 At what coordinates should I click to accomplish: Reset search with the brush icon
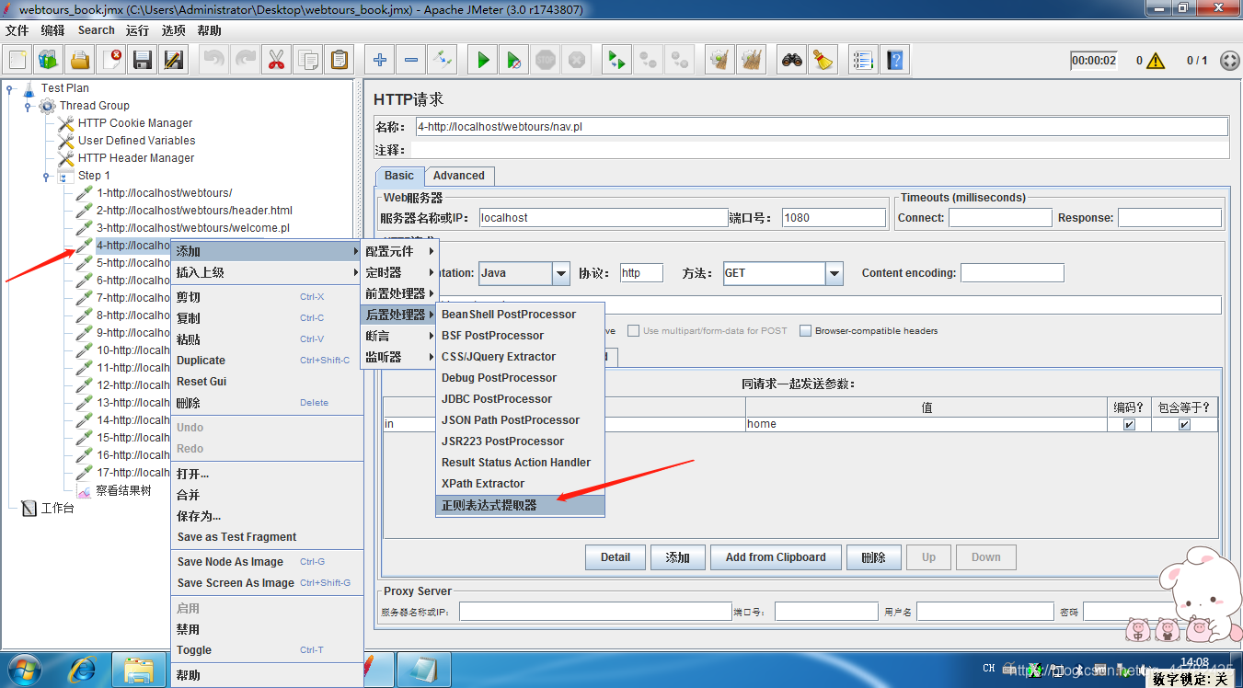[823, 61]
